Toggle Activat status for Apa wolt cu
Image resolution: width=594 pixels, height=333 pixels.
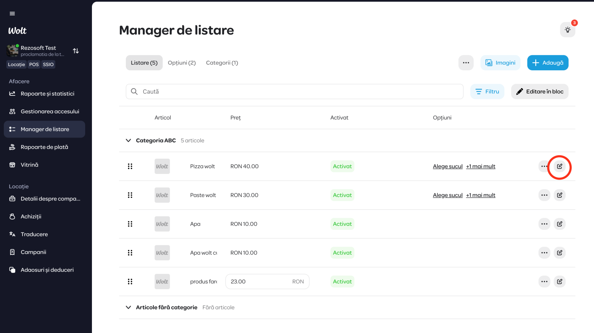(x=342, y=253)
